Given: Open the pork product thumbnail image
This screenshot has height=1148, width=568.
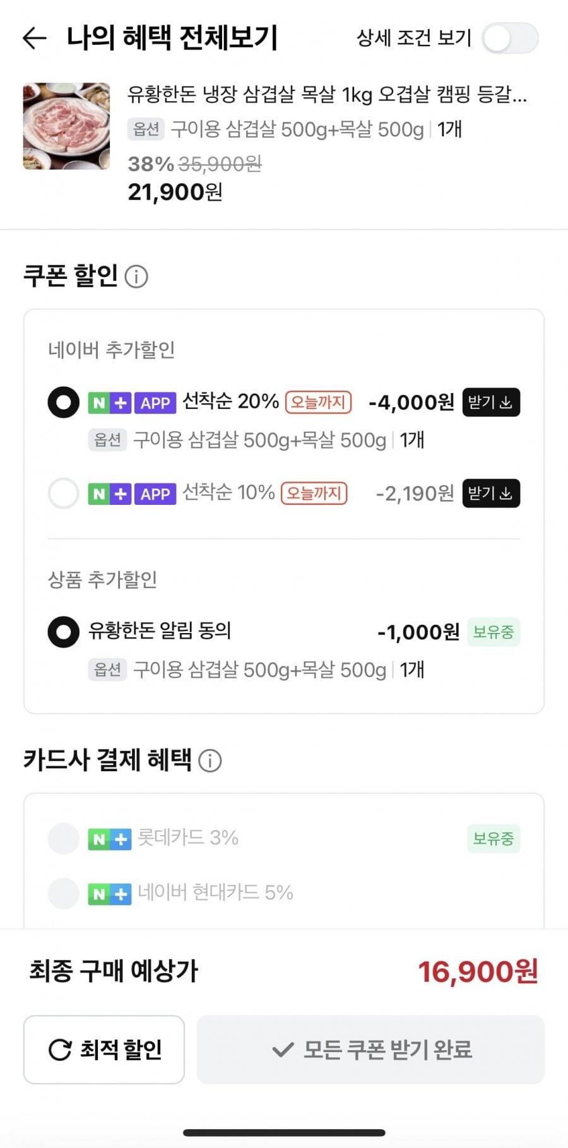Looking at the screenshot, I should click(x=66, y=126).
